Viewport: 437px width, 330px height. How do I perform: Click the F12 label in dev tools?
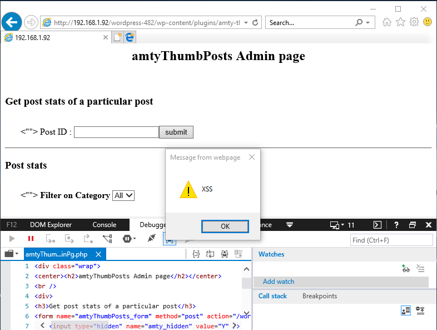[12, 225]
